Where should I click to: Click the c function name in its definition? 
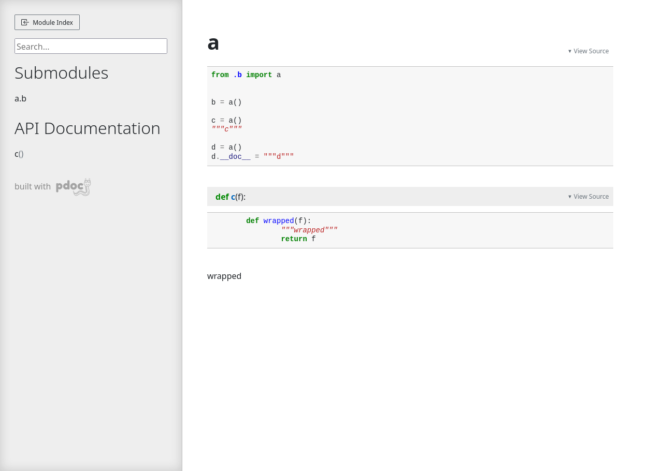[x=233, y=197]
